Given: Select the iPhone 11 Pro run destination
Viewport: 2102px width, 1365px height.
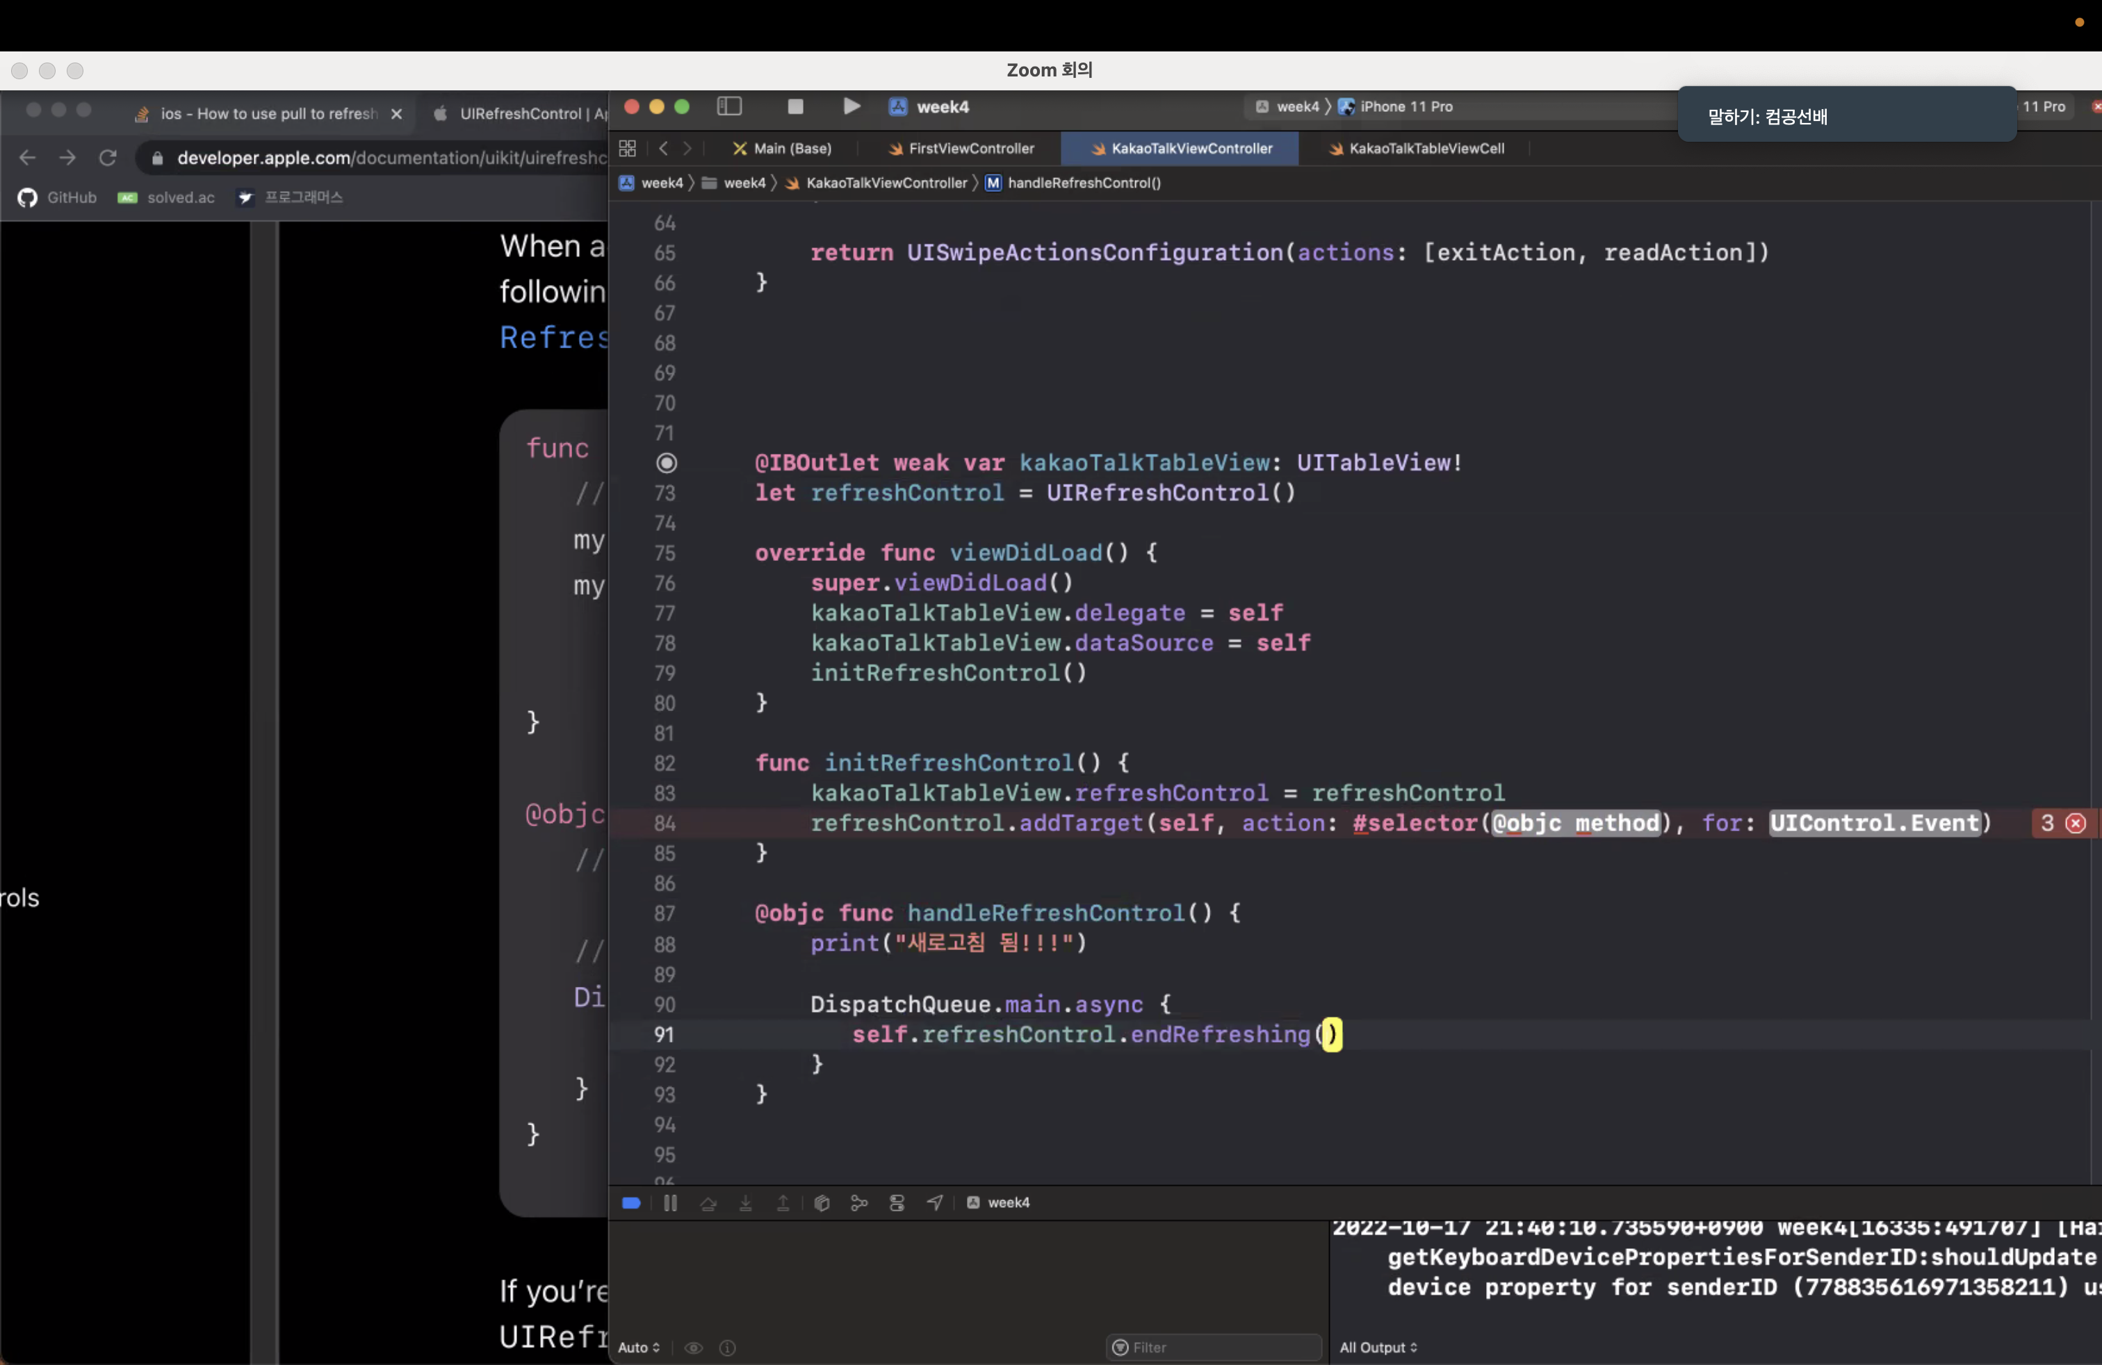Looking at the screenshot, I should 1396,107.
